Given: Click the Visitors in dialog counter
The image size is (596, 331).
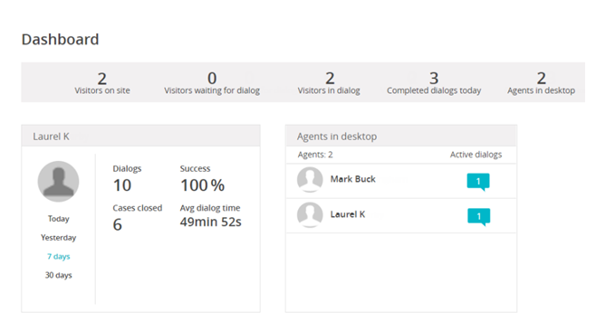Looking at the screenshot, I should pos(329,83).
